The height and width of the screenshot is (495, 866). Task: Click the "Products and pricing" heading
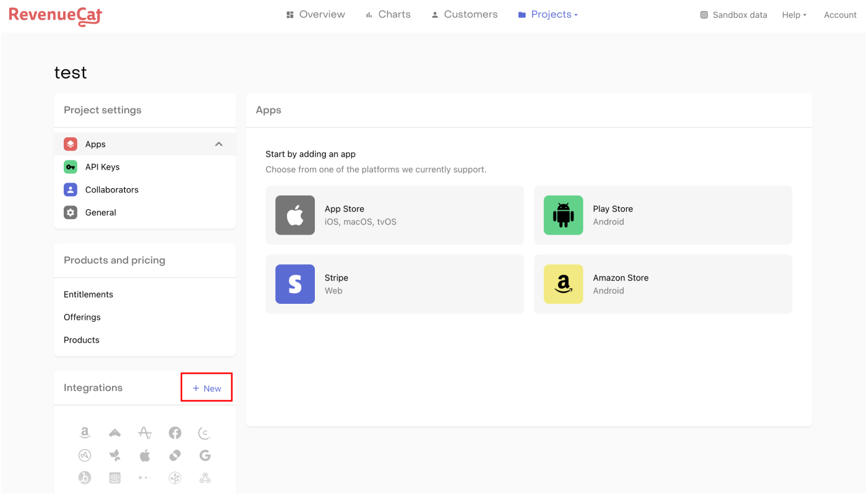point(114,260)
